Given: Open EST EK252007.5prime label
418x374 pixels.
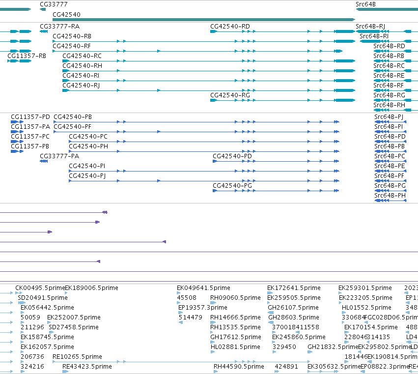Looking at the screenshot, I should pyautogui.click(x=74, y=317).
